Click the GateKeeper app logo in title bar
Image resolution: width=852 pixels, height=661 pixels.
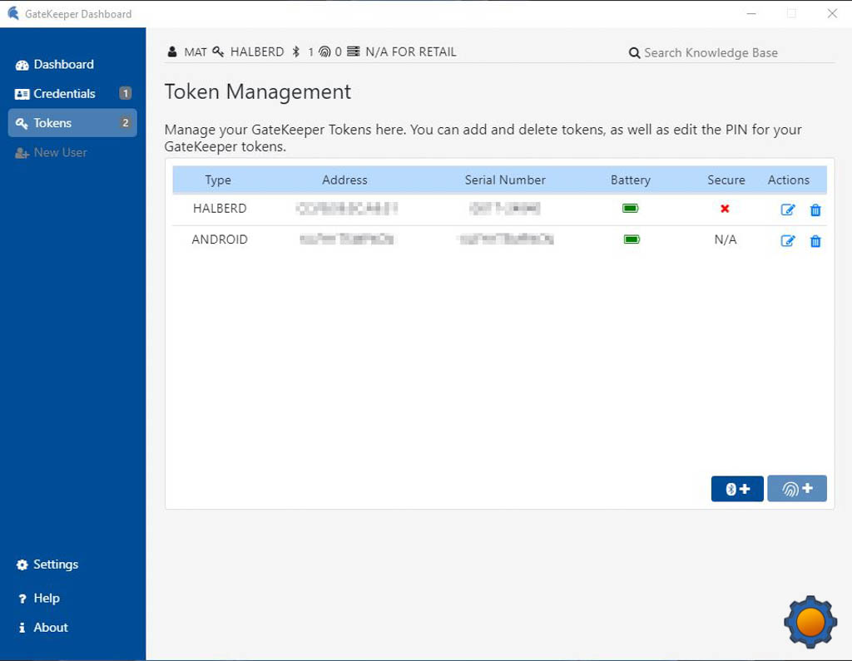point(13,13)
